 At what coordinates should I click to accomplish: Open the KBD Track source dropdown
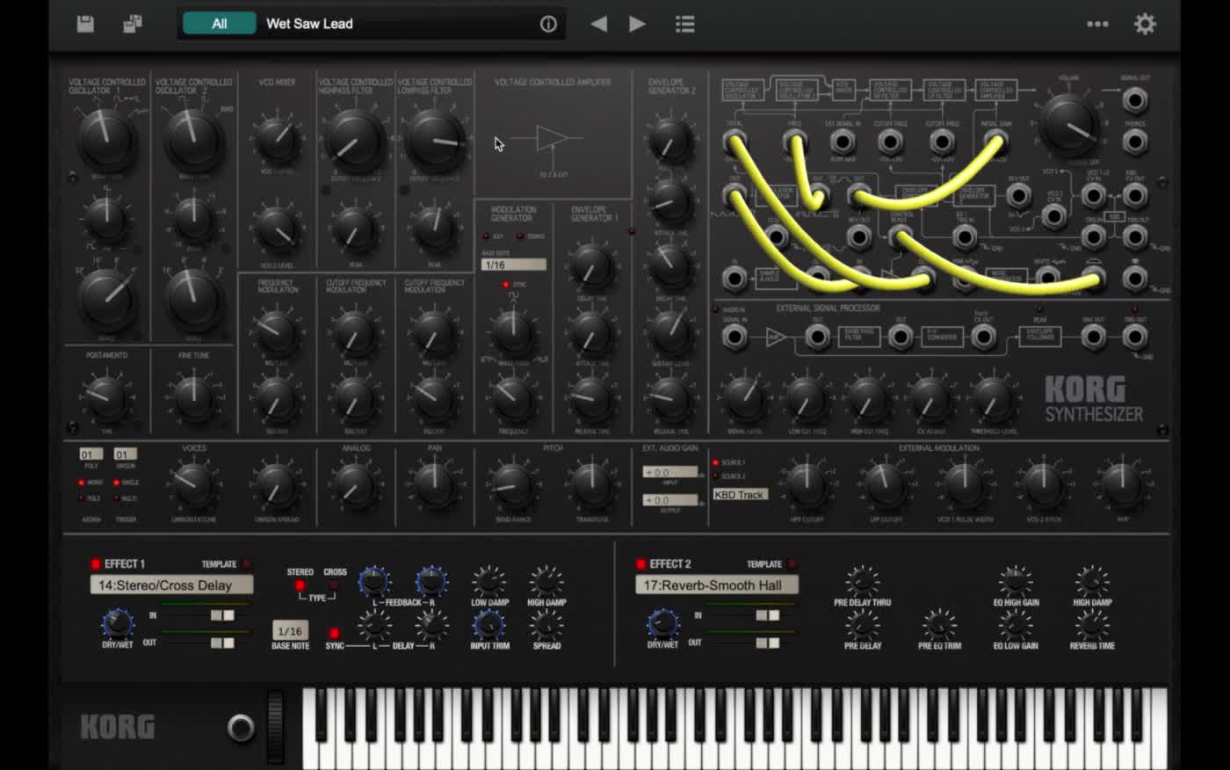(740, 495)
